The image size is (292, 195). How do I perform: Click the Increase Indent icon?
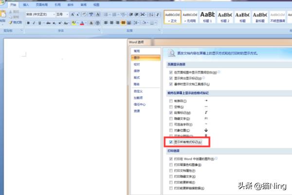(136, 14)
